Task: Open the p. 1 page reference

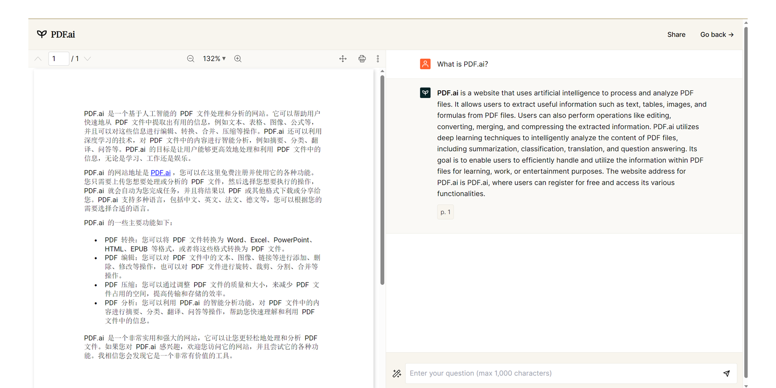Action: point(445,212)
